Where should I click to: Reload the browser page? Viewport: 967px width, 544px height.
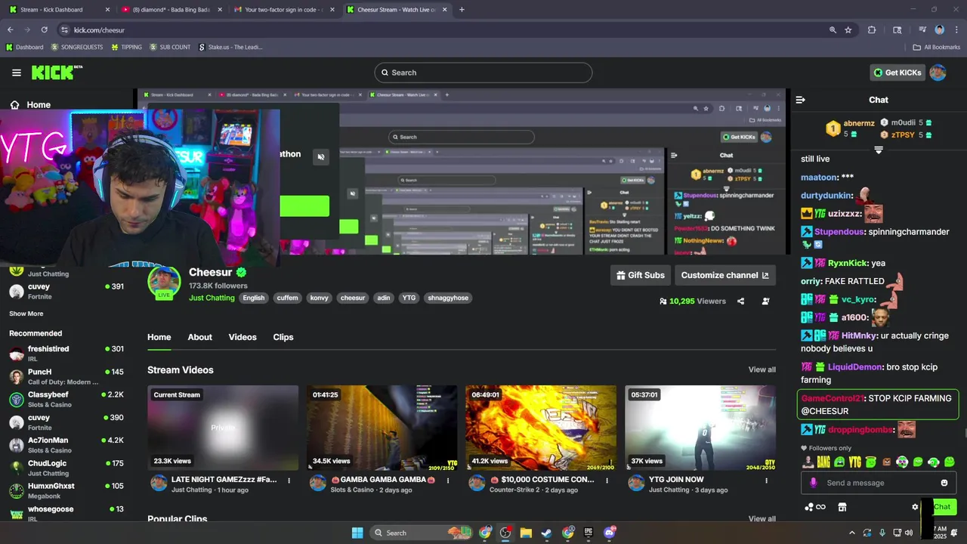point(45,30)
